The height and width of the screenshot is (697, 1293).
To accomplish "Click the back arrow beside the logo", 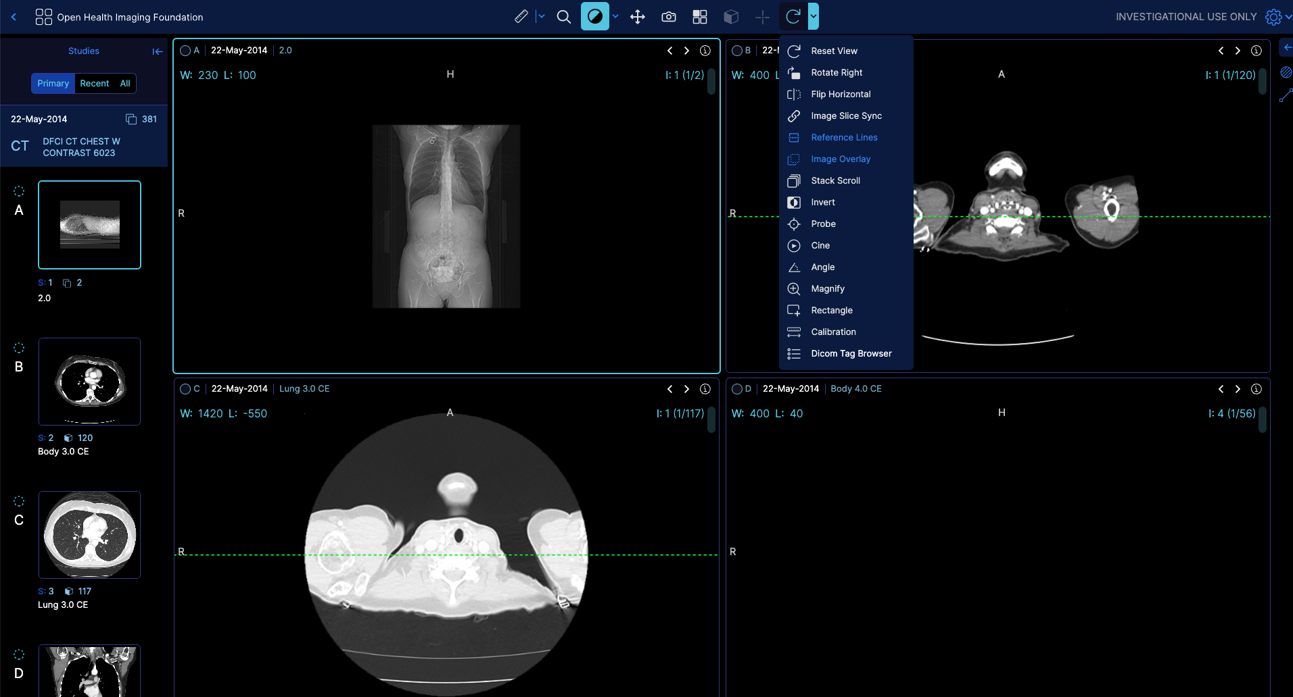I will pyautogui.click(x=14, y=17).
